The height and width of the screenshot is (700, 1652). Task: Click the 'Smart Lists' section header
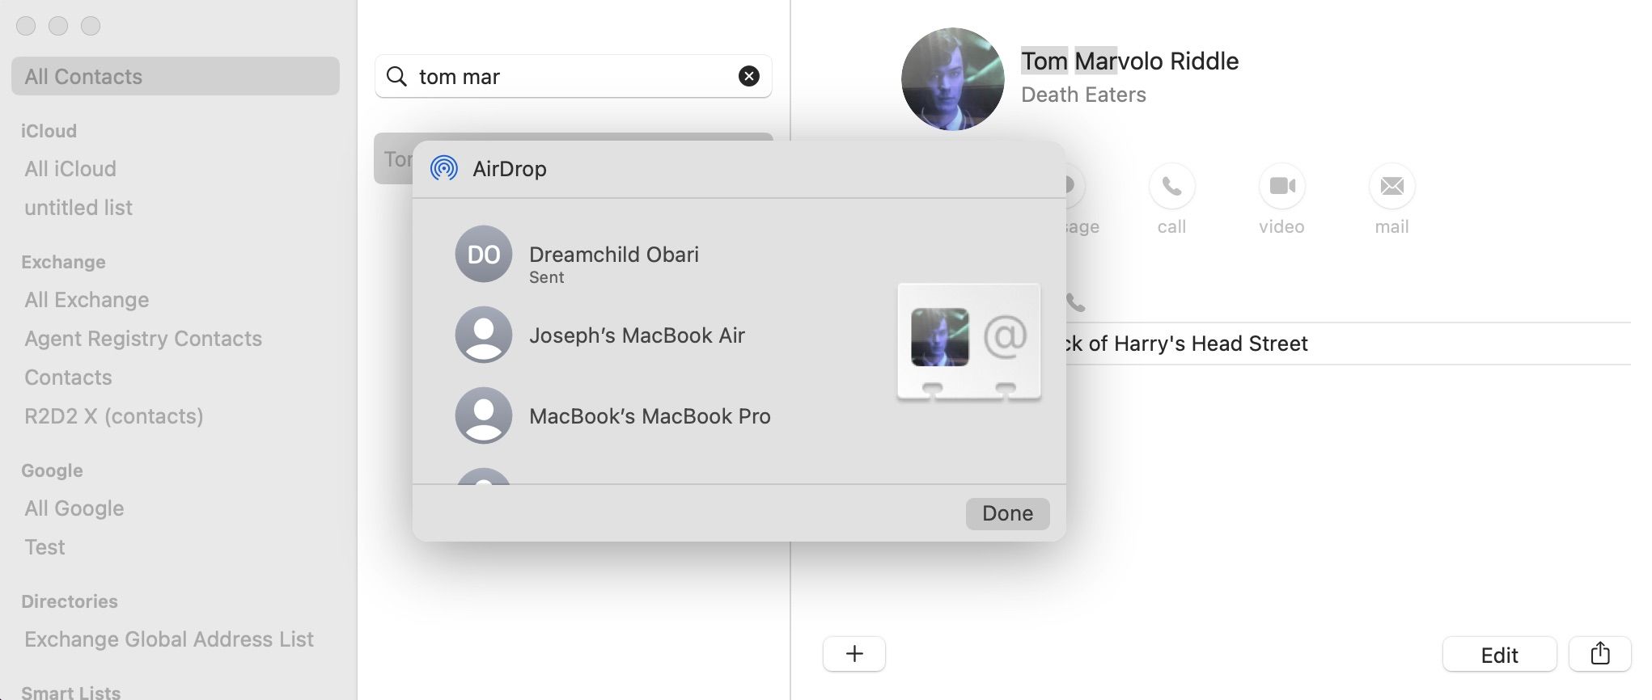click(x=71, y=692)
